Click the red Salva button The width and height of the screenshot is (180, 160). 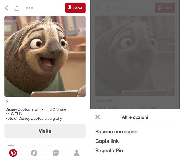[75, 8]
